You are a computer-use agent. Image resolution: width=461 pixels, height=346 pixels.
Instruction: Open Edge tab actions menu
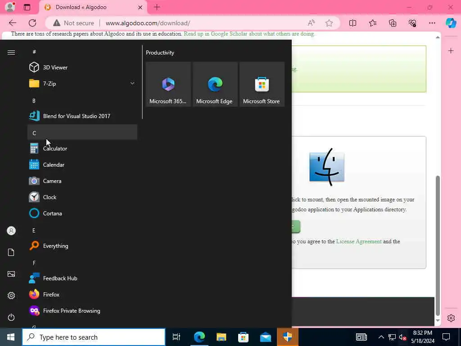[x=27, y=7]
